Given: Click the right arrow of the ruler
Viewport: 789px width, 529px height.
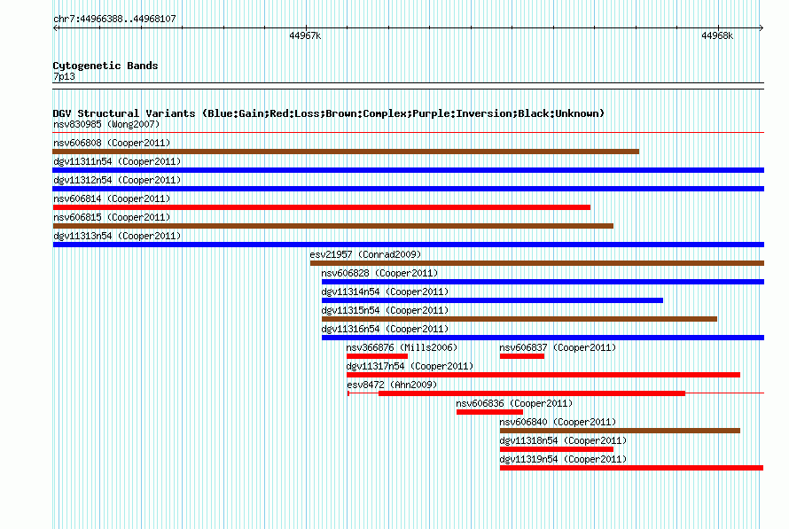Looking at the screenshot, I should coord(762,28).
